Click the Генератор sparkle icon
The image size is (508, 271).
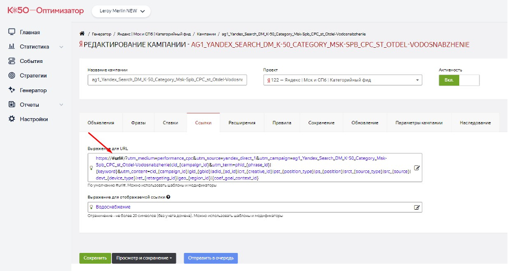coord(12,90)
